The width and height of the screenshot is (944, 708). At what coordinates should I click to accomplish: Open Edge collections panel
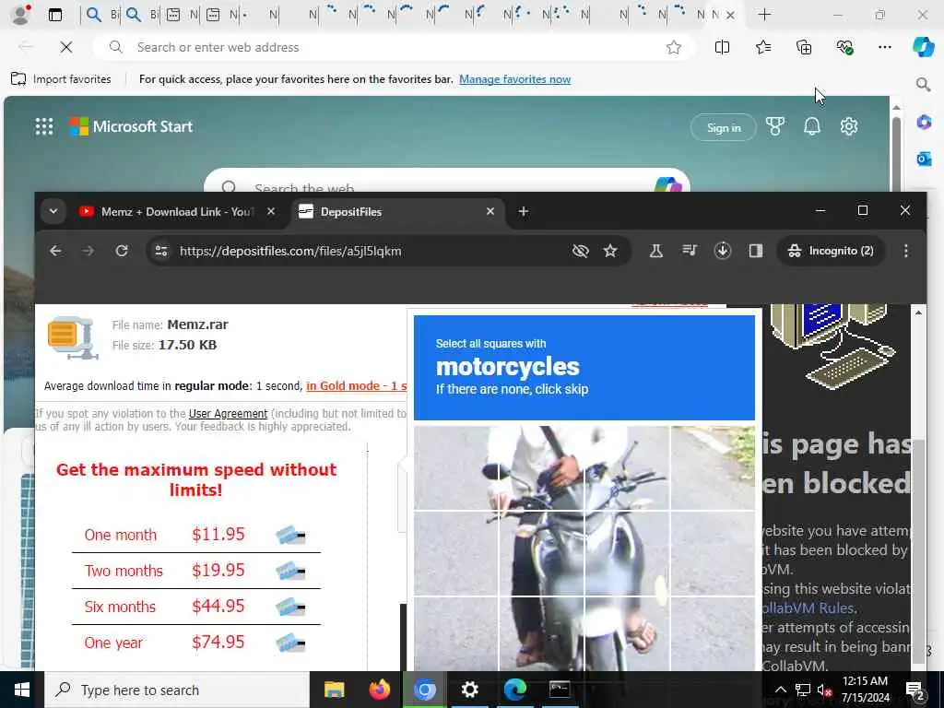tap(804, 47)
